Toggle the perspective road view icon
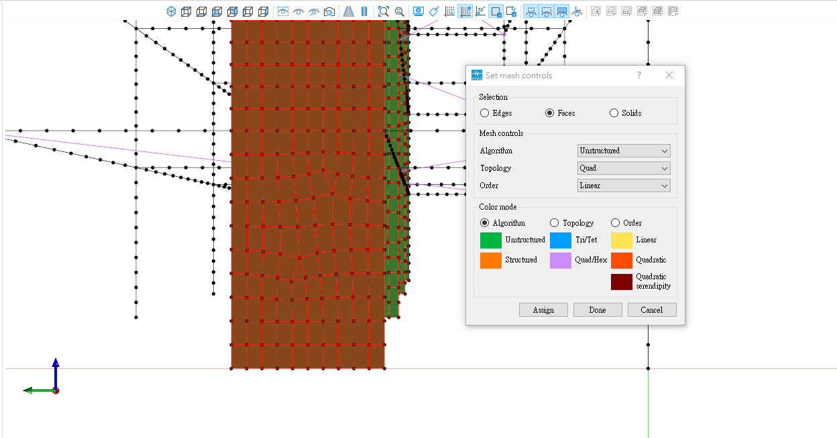The image size is (837, 438). pos(348,11)
